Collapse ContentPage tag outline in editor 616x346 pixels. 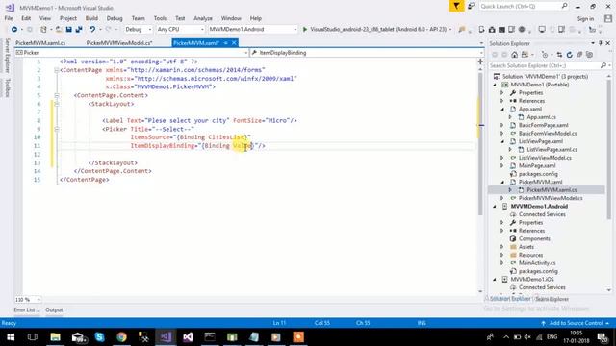click(56, 70)
